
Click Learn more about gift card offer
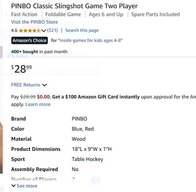[38, 104]
